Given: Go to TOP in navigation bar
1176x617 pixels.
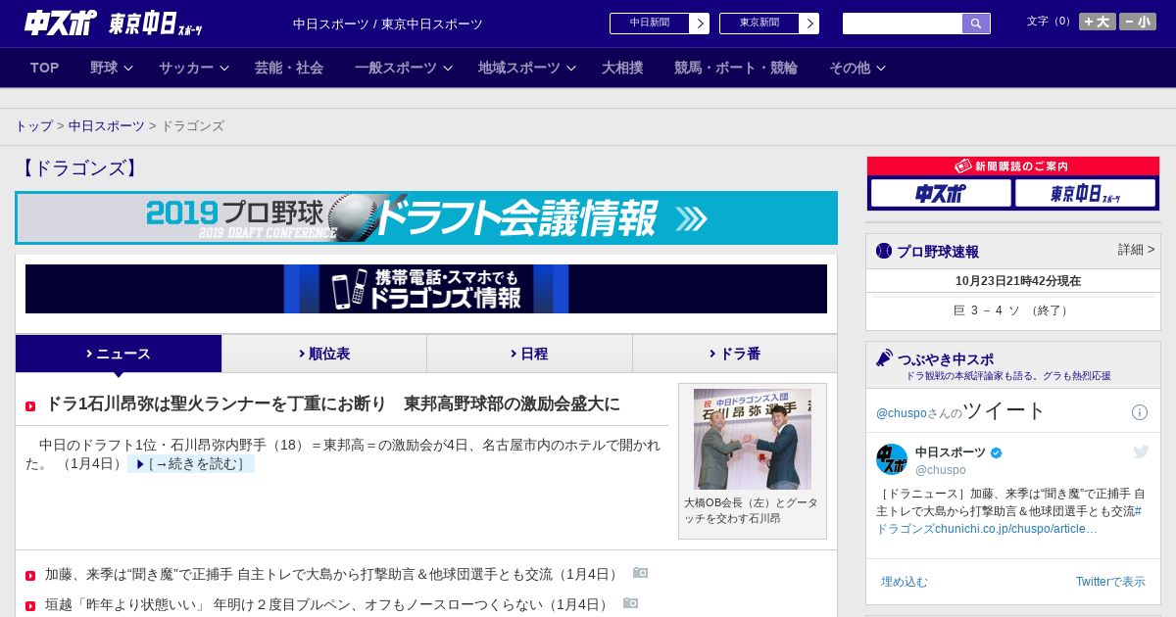Looking at the screenshot, I should coord(45,68).
